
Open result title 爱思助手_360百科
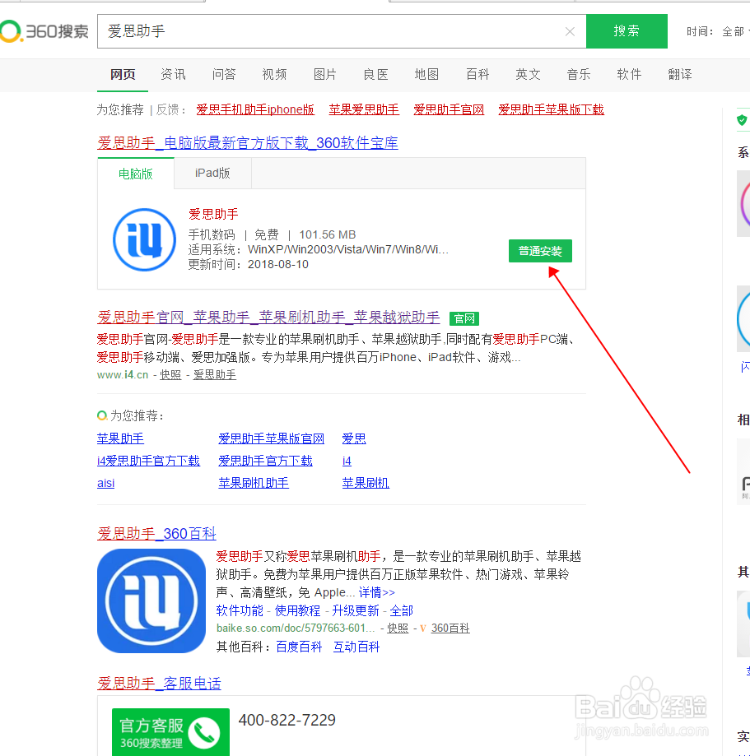pos(157,534)
